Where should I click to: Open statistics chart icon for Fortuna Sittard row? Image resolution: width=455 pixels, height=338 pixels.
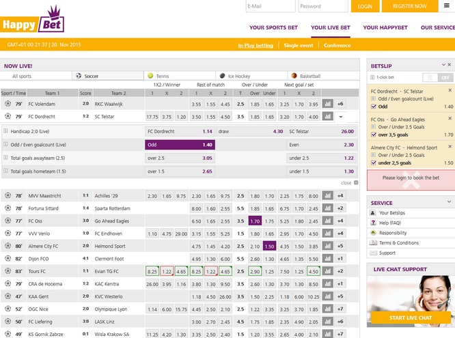coord(328,208)
